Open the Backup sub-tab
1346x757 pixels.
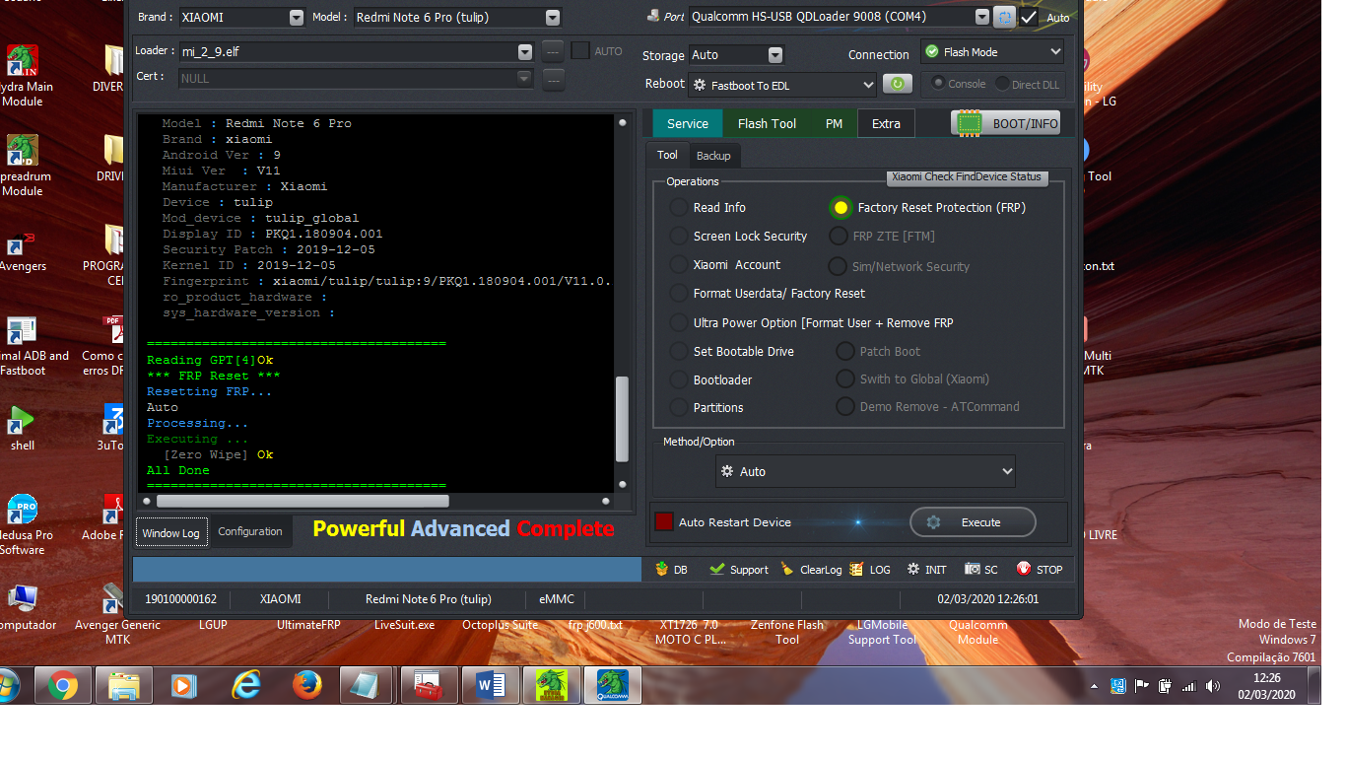(x=713, y=156)
